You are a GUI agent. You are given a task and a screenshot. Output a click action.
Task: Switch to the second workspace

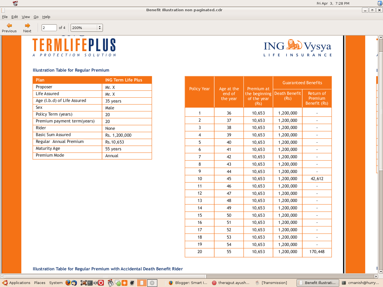pyautogui.click(x=152, y=283)
